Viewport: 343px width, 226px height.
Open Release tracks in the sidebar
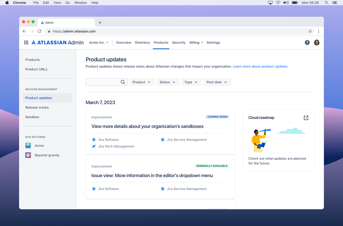coord(37,107)
